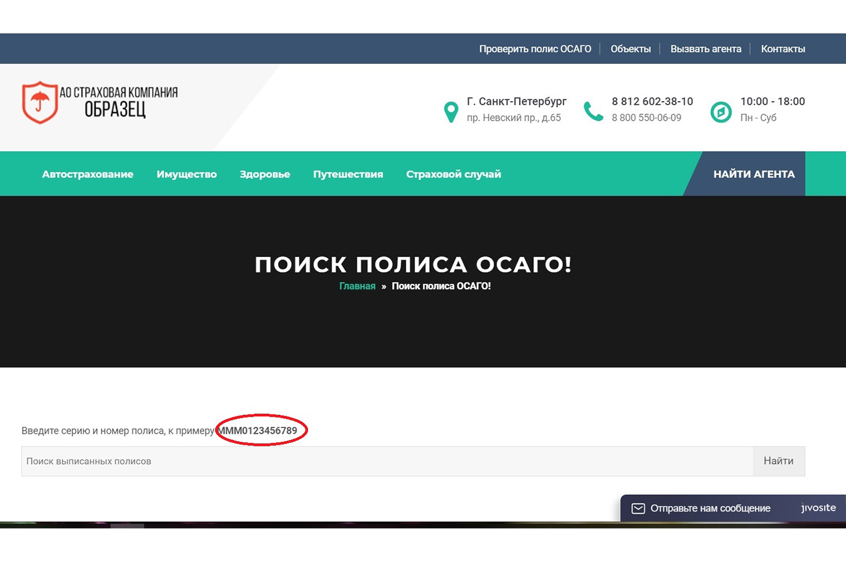Open the Объекты top link
846x565 pixels.
tap(630, 49)
